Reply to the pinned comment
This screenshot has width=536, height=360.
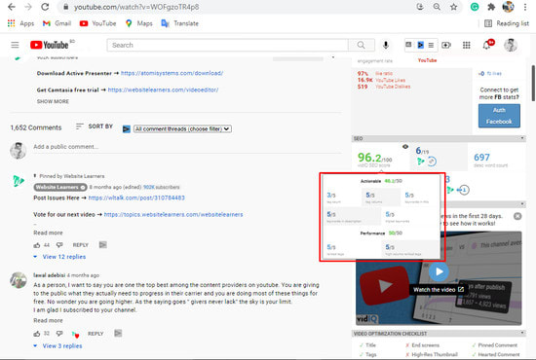pyautogui.click(x=80, y=245)
